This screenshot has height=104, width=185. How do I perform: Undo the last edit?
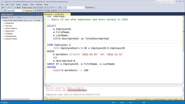[52, 8]
